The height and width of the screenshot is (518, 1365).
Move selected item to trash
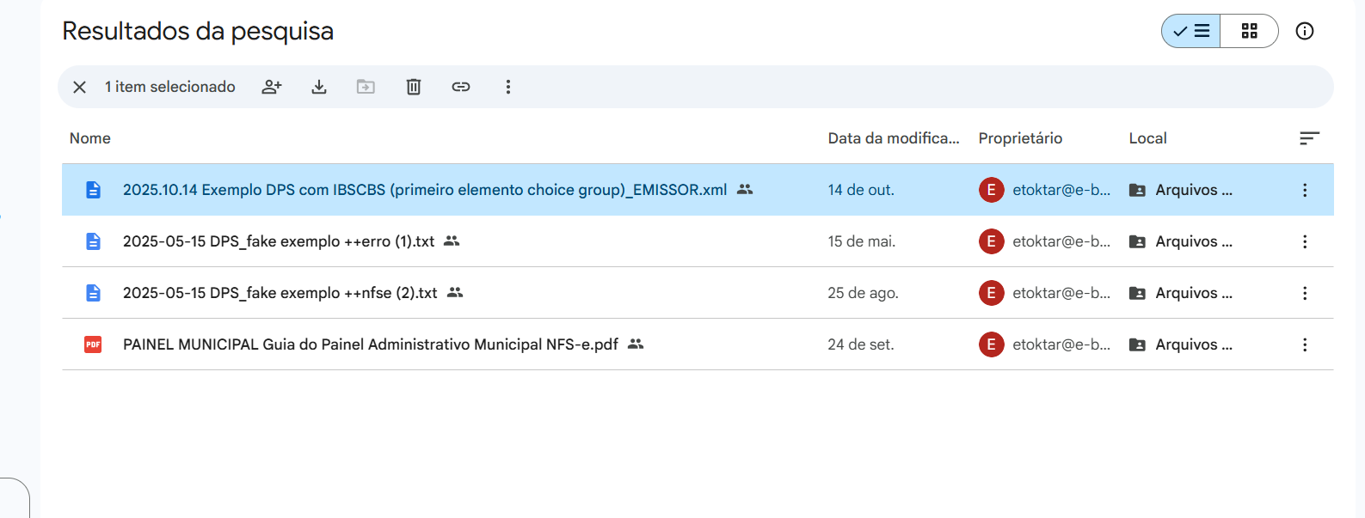coord(414,87)
